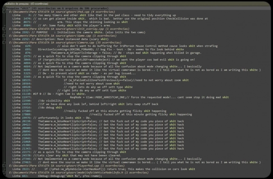Open result at Linha 9 in Ped.cpp
Image resolution: width=273 pixels, height=179 pixels.
click(96, 15)
